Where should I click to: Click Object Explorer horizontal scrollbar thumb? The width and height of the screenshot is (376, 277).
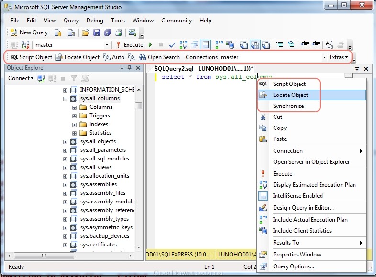44,256
